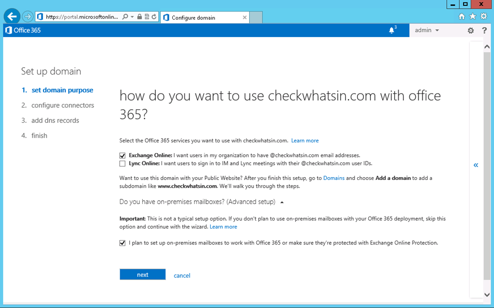
Task: Select step 1 set domain purpose
Action: (x=57, y=90)
